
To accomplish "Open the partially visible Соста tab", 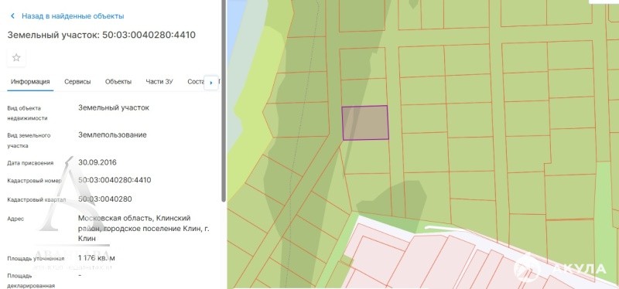I will click(x=196, y=82).
